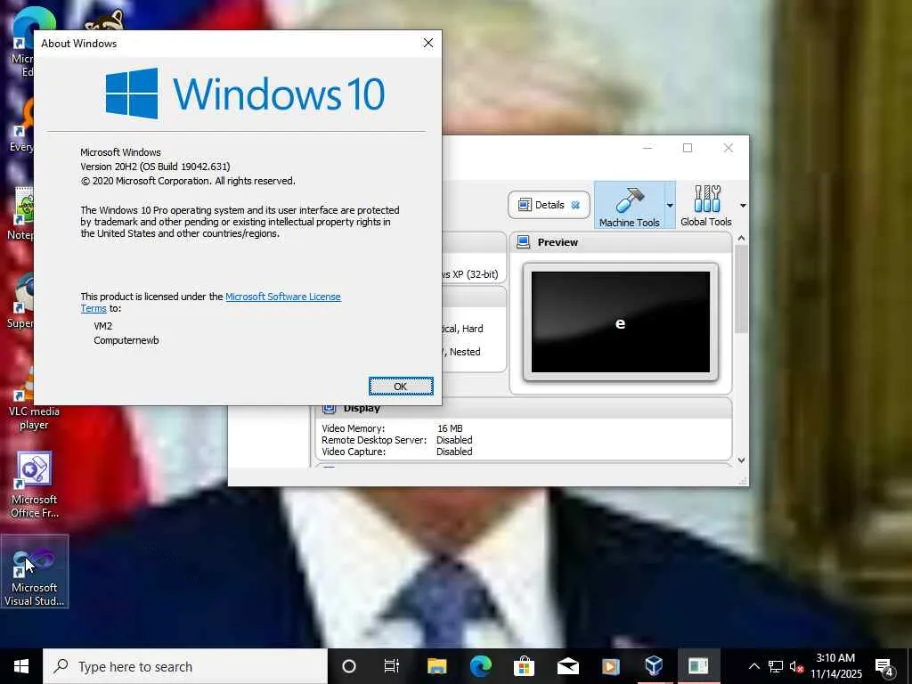Maximize the VirtualBox window
Image resolution: width=912 pixels, height=684 pixels.
click(x=688, y=148)
